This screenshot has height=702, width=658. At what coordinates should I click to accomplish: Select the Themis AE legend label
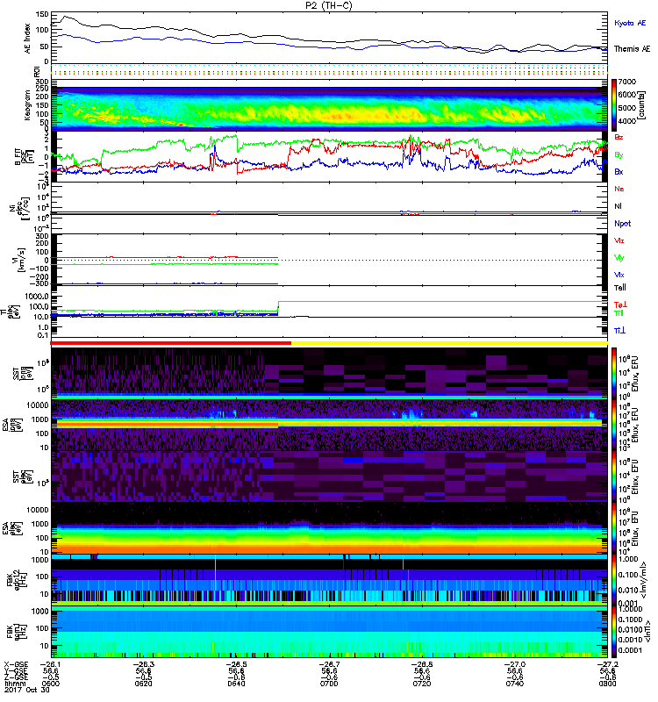point(632,49)
